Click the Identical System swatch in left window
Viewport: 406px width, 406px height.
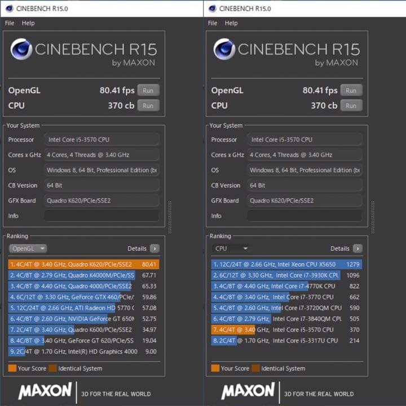pos(53,368)
